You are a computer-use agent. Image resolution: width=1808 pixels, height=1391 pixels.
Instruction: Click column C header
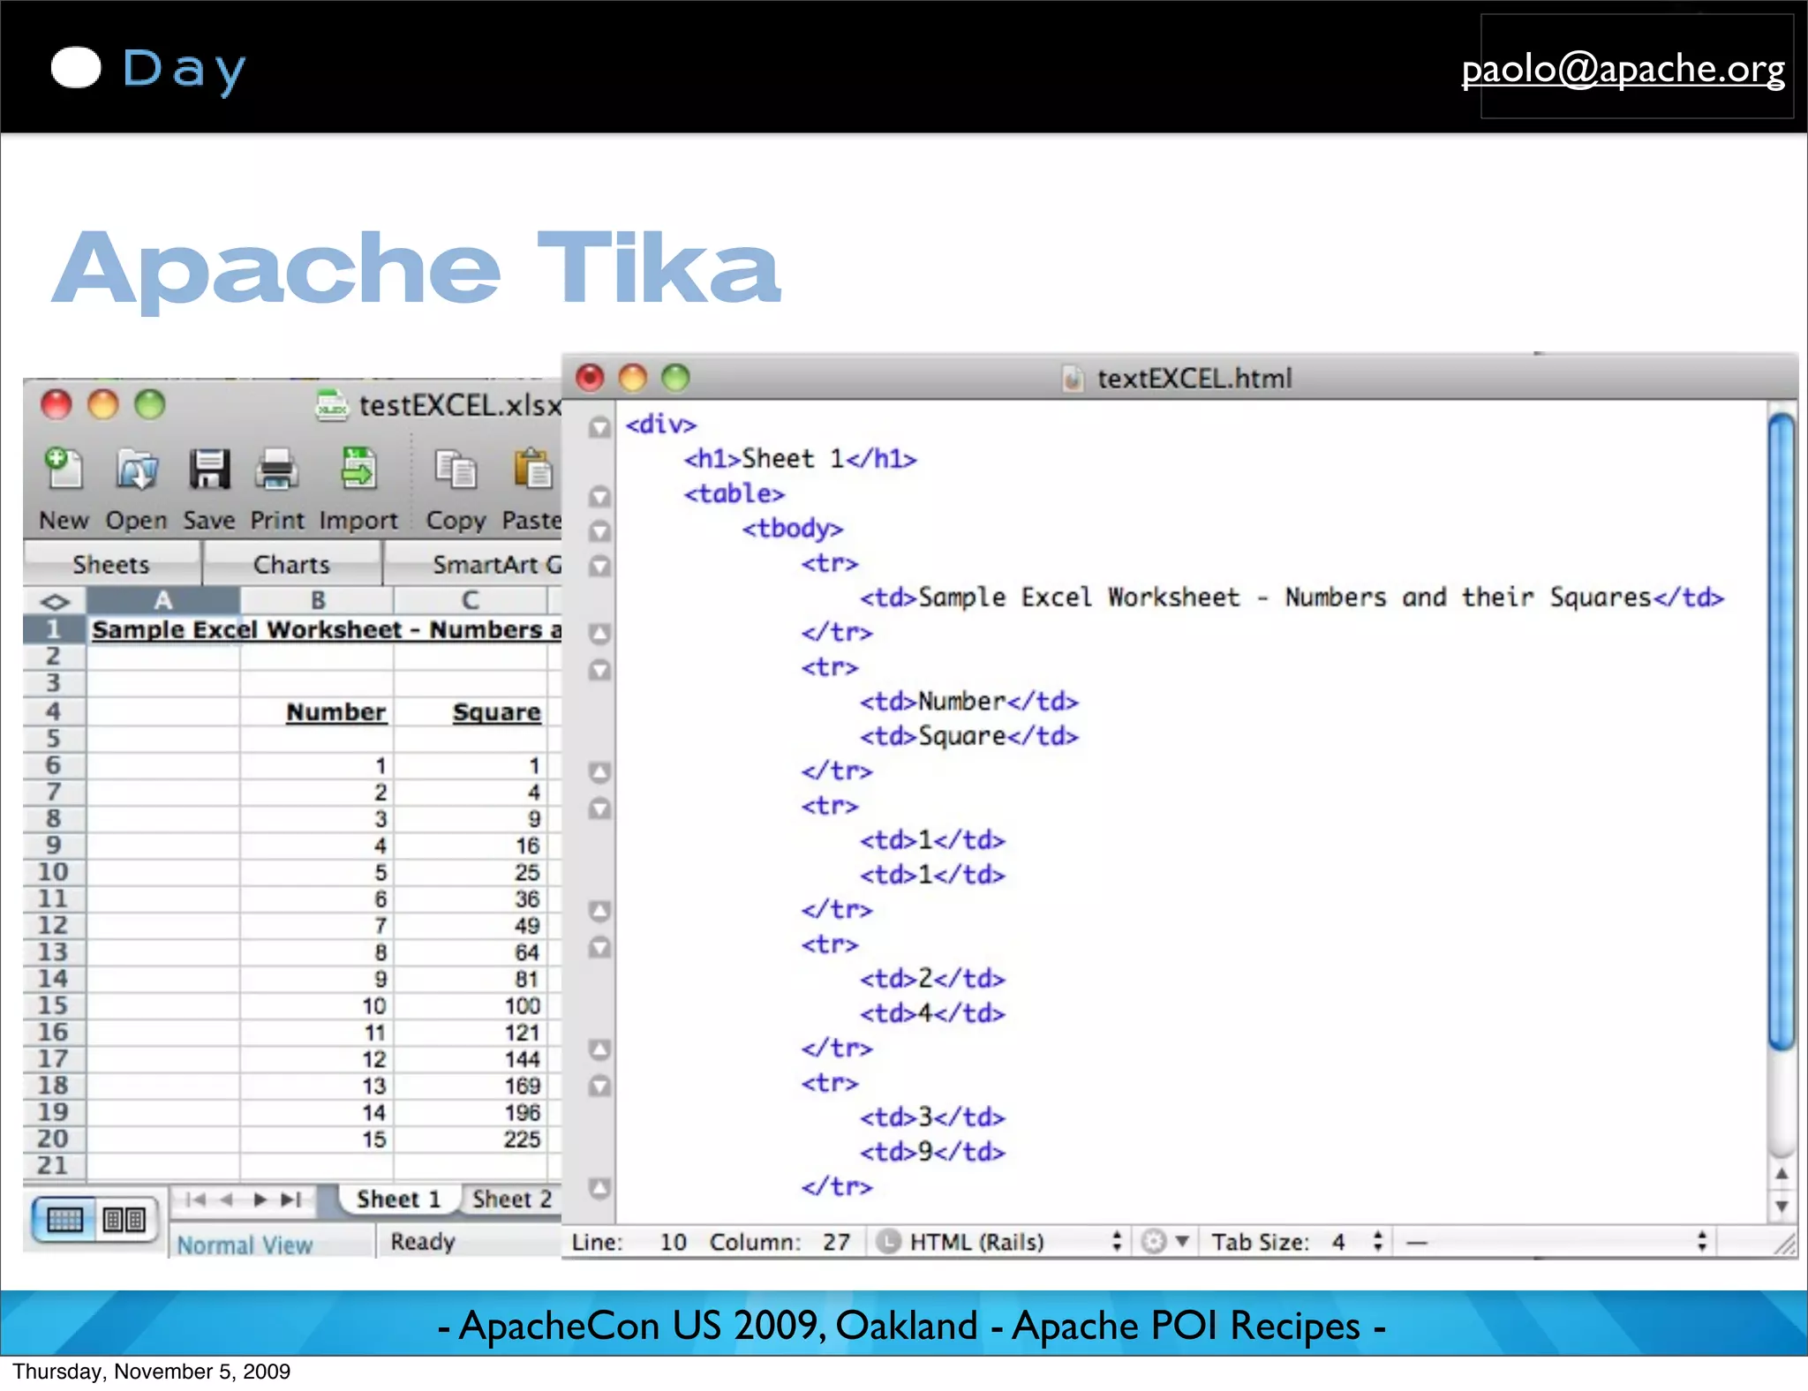point(471,600)
